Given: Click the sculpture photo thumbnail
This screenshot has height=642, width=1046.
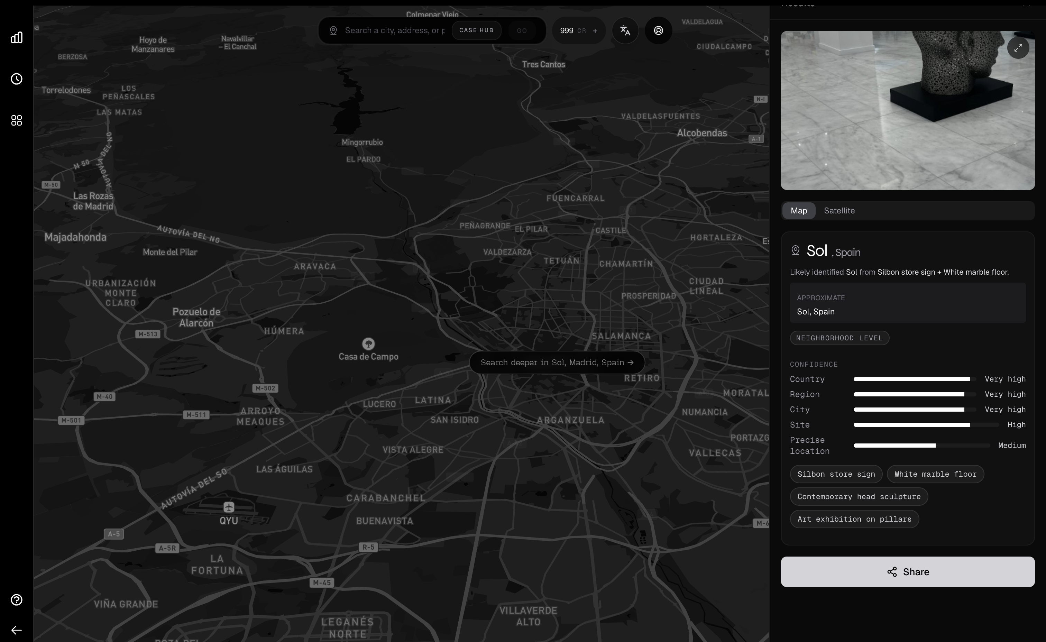Looking at the screenshot, I should coord(908,110).
